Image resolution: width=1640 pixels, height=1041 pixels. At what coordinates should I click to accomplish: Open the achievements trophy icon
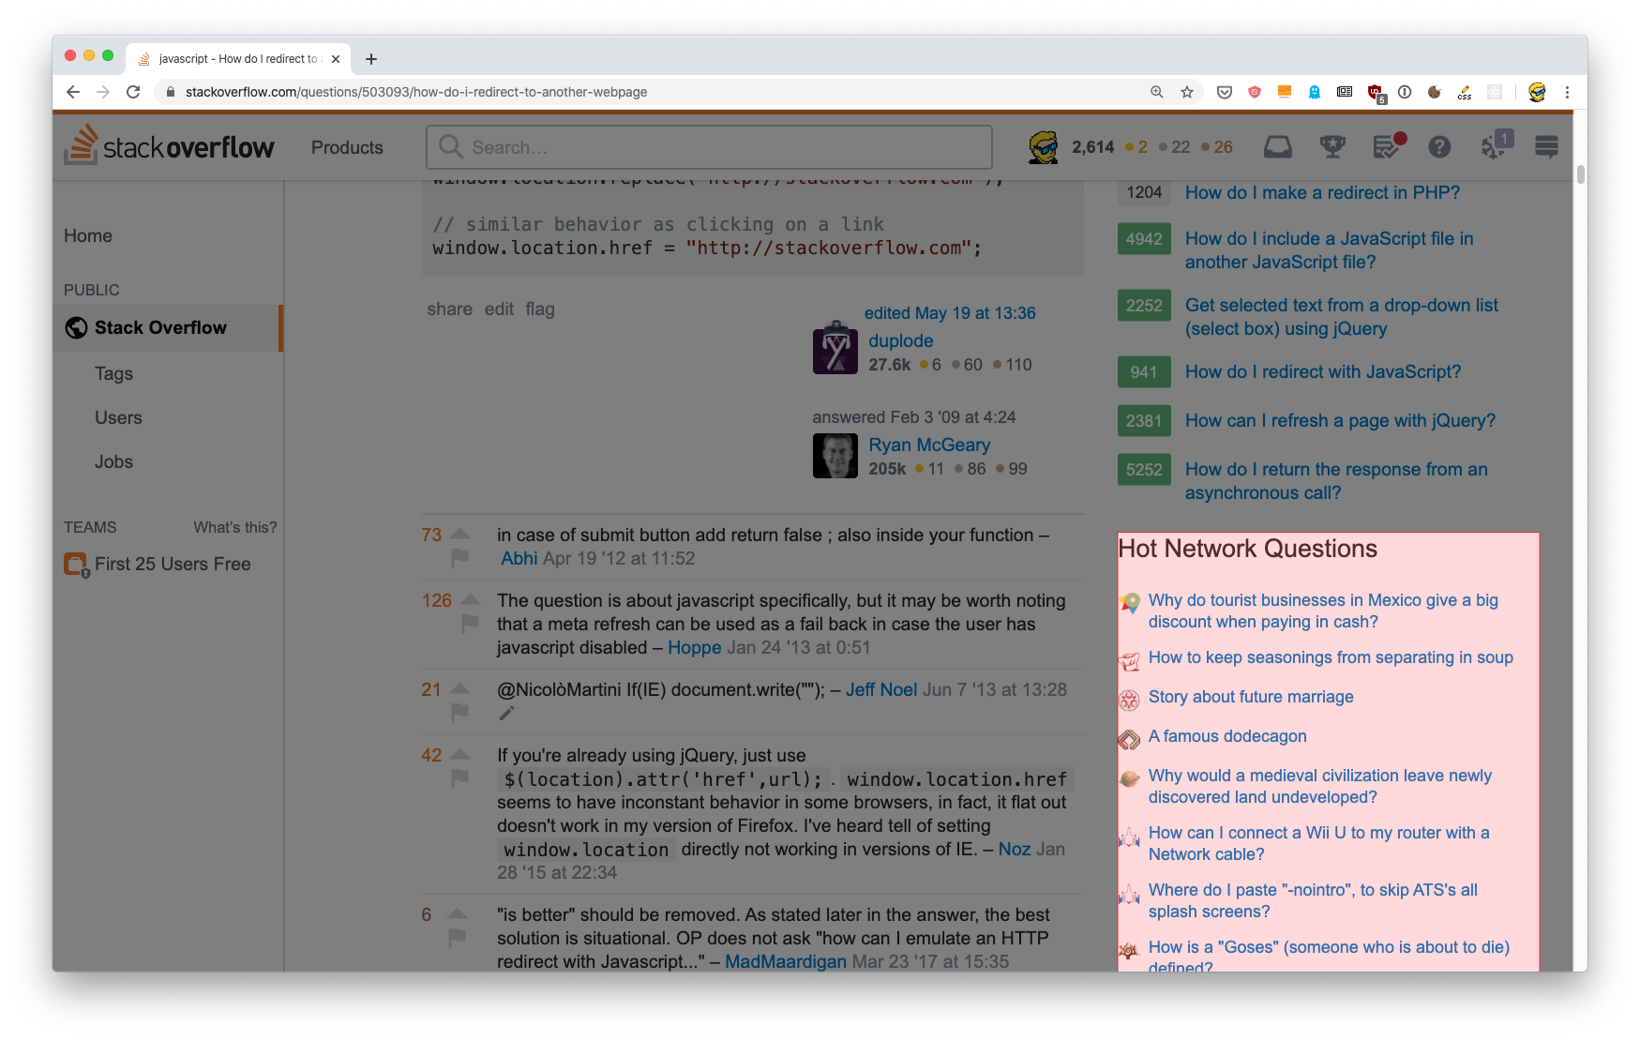[1332, 147]
